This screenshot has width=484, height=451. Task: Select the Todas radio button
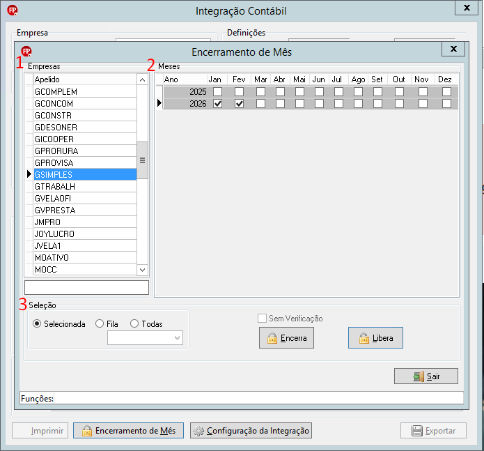click(x=134, y=323)
